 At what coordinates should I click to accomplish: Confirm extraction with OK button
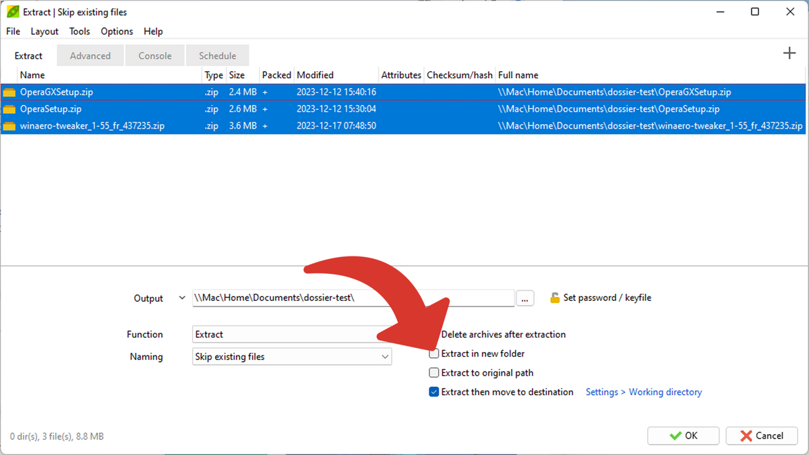(684, 435)
